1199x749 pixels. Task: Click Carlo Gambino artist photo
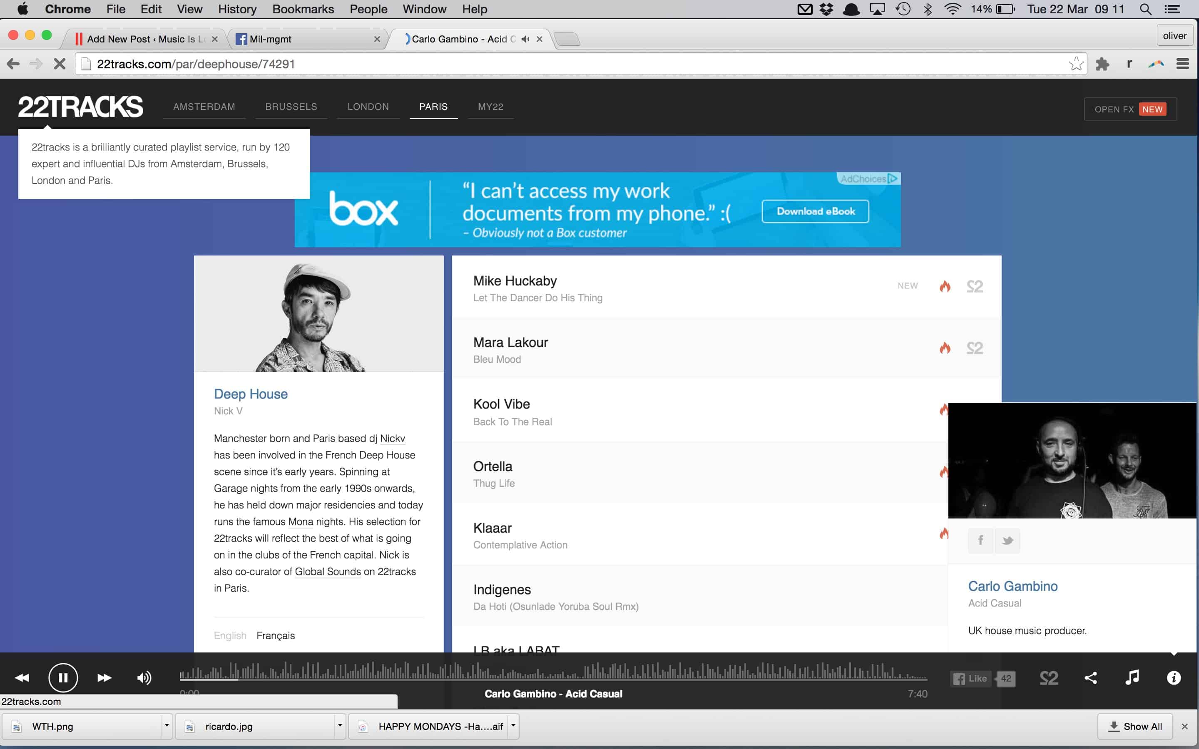pos(1072,461)
